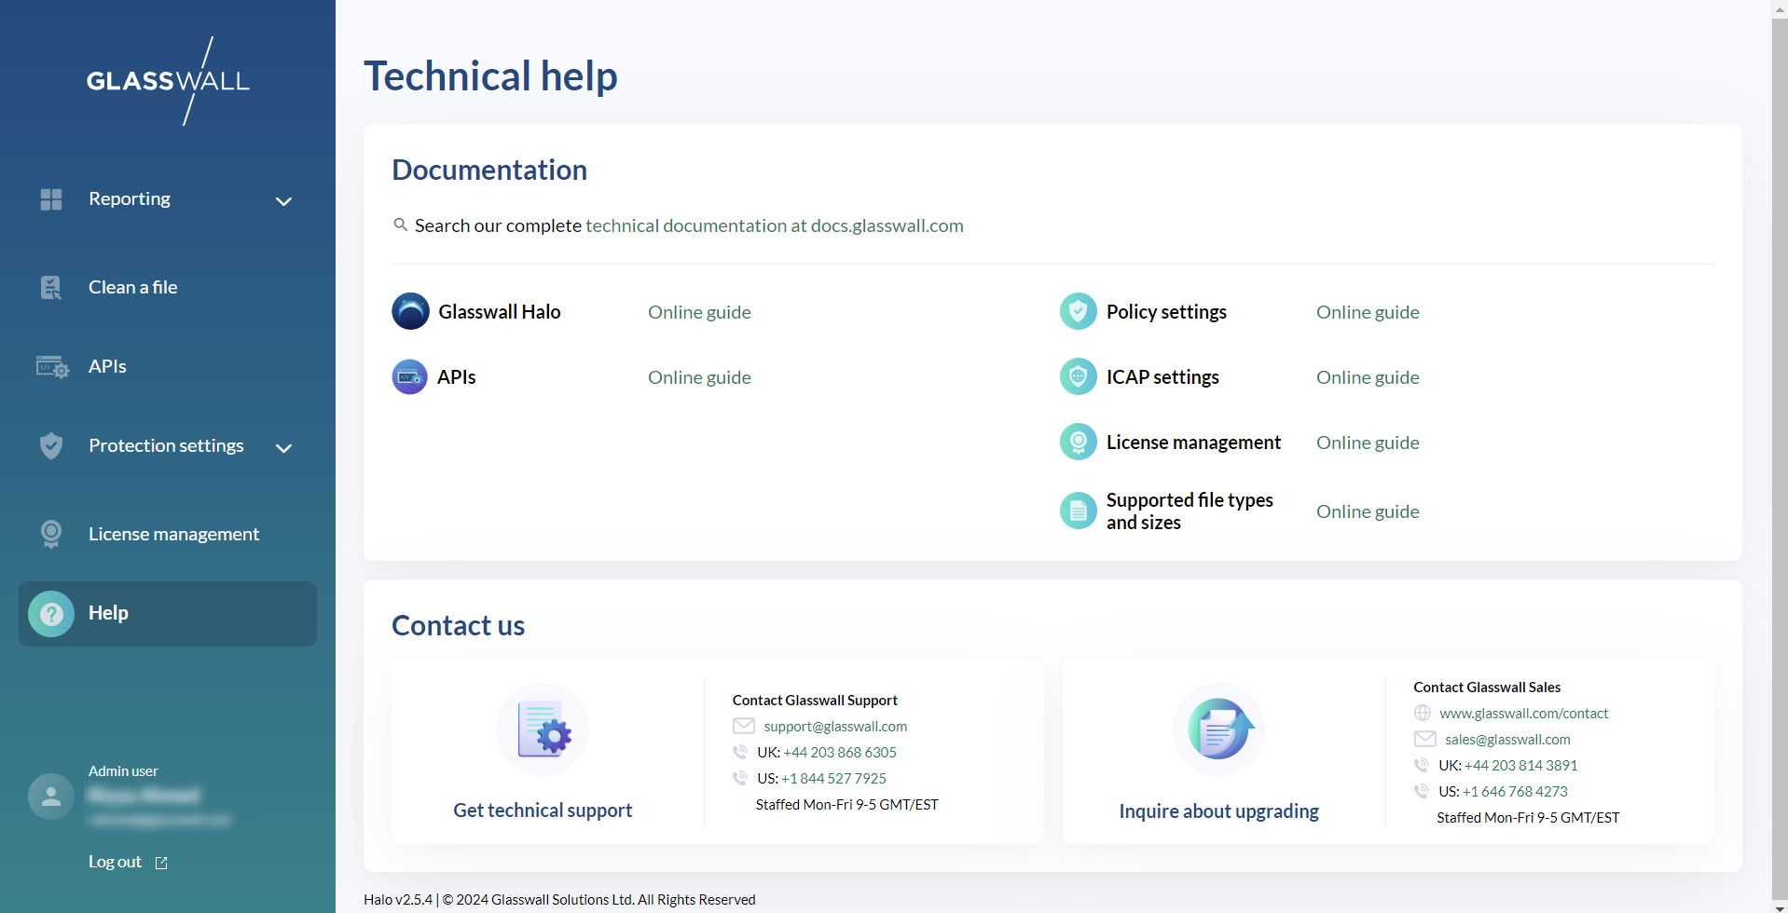
Task: Click the Supported file types document icon
Action: (x=1079, y=511)
